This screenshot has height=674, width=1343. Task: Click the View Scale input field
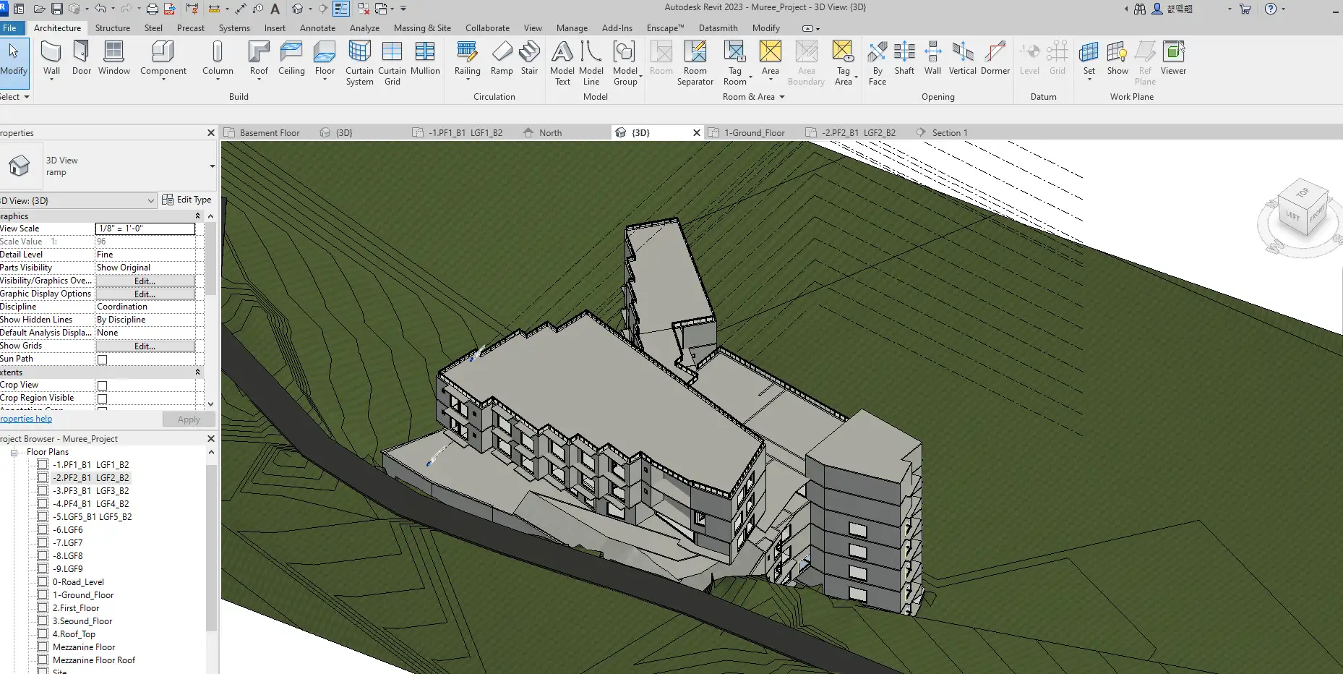(x=145, y=229)
